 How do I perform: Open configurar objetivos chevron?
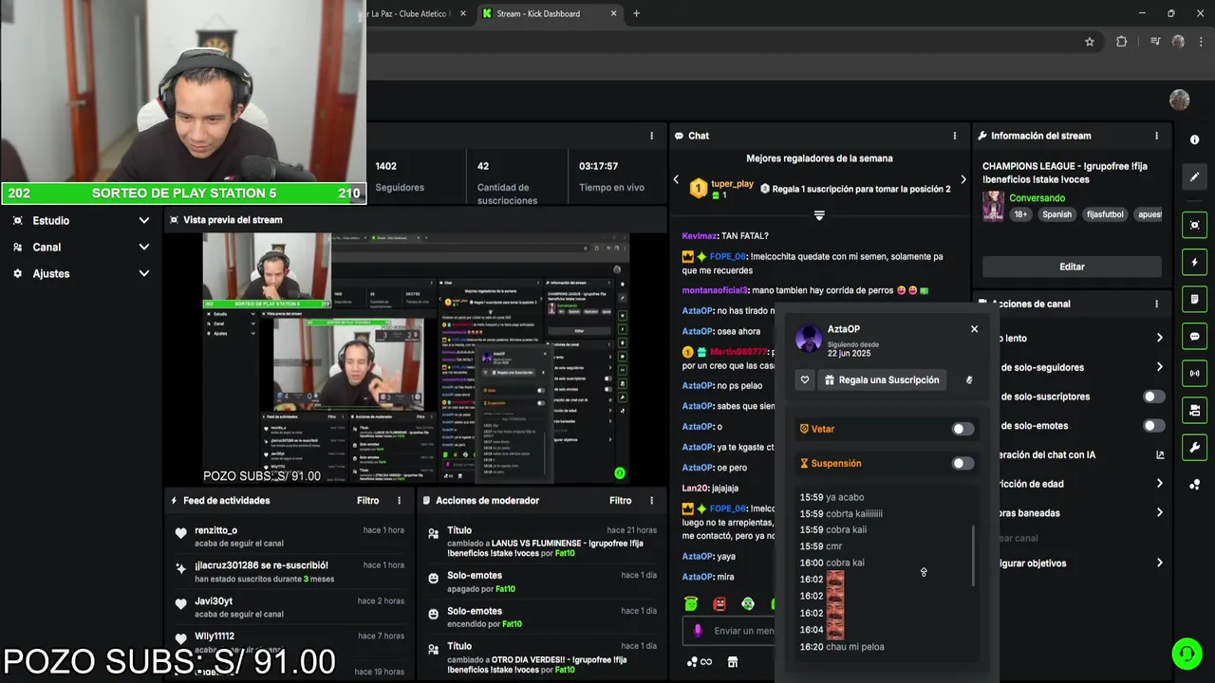click(x=1159, y=563)
